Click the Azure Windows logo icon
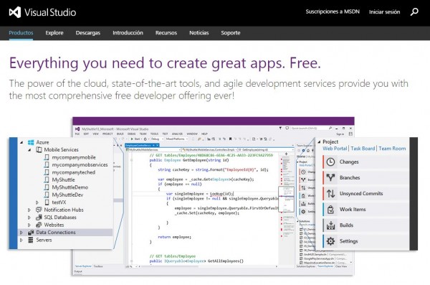 [31, 142]
